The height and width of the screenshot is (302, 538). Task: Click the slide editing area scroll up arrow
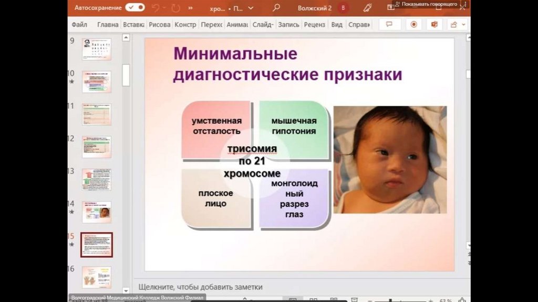tap(468, 38)
